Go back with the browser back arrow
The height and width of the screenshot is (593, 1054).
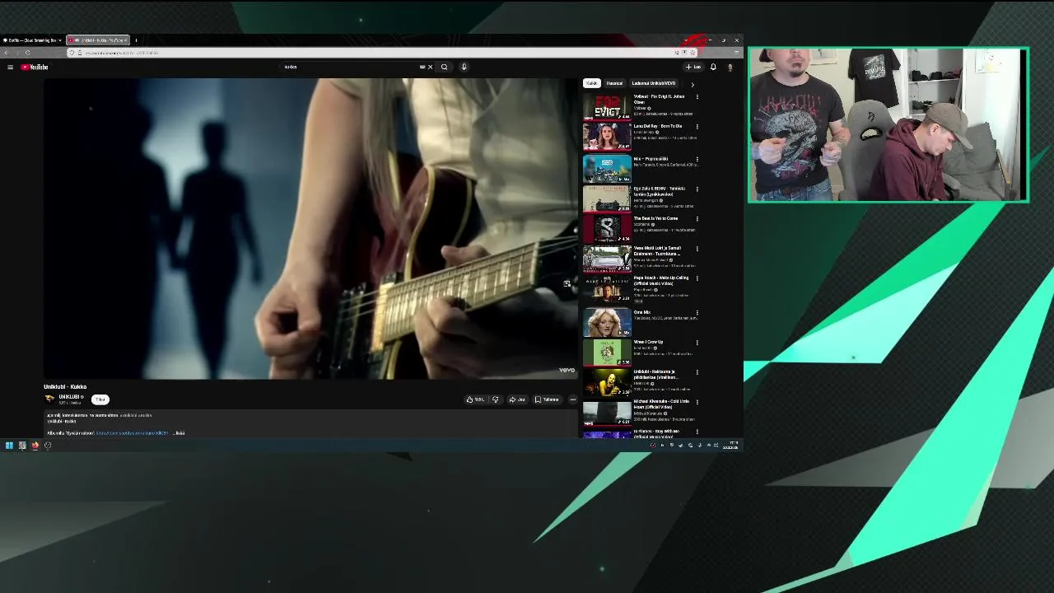coord(7,53)
